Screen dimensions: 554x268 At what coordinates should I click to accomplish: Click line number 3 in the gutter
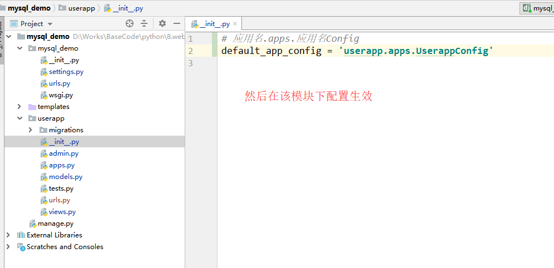191,63
